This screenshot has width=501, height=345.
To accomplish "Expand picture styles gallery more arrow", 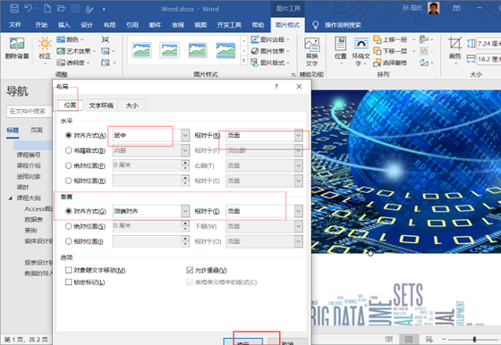I will [243, 61].
